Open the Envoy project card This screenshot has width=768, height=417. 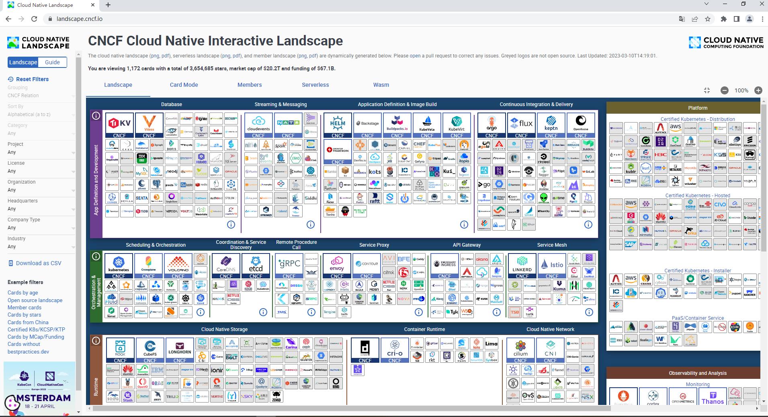tap(337, 266)
